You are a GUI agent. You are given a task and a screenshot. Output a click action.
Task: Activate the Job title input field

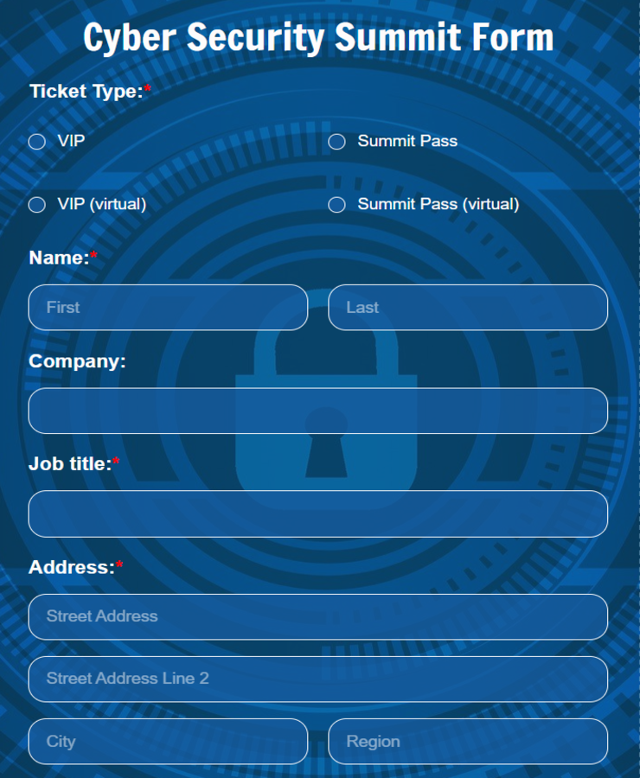click(317, 513)
